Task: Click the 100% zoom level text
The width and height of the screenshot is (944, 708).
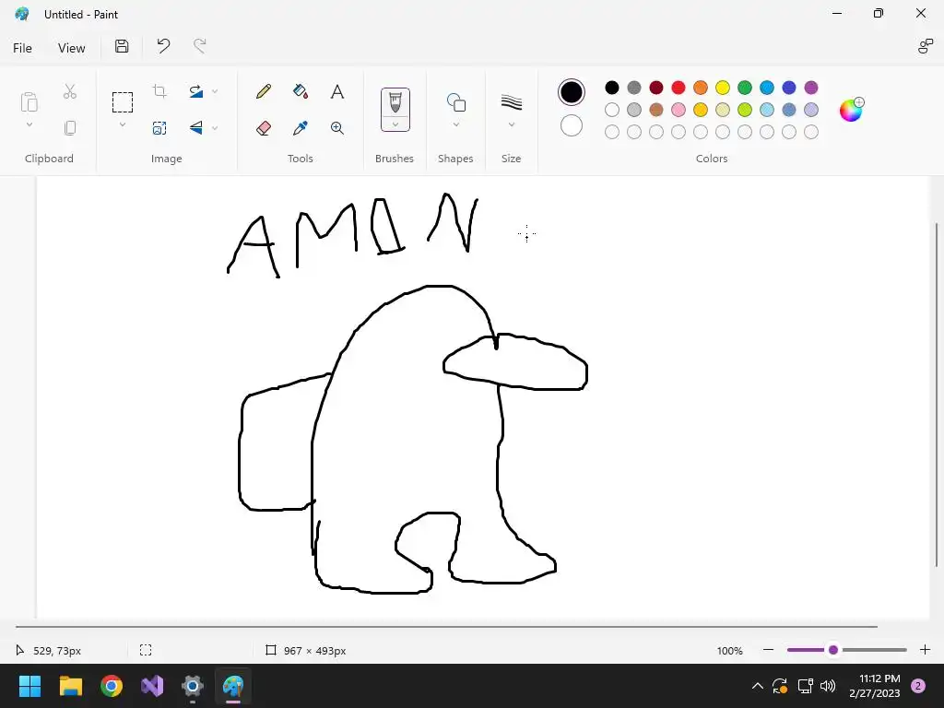Action: (730, 651)
